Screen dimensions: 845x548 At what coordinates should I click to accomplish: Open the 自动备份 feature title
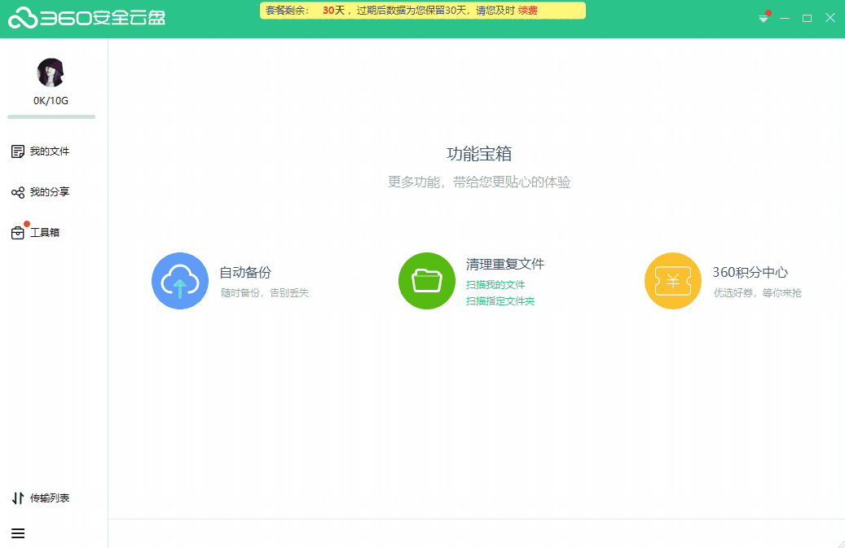pyautogui.click(x=245, y=273)
